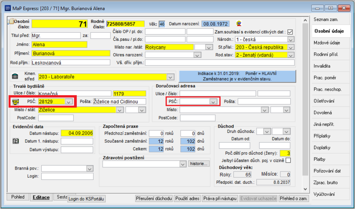Click the historie... button

tap(198, 163)
